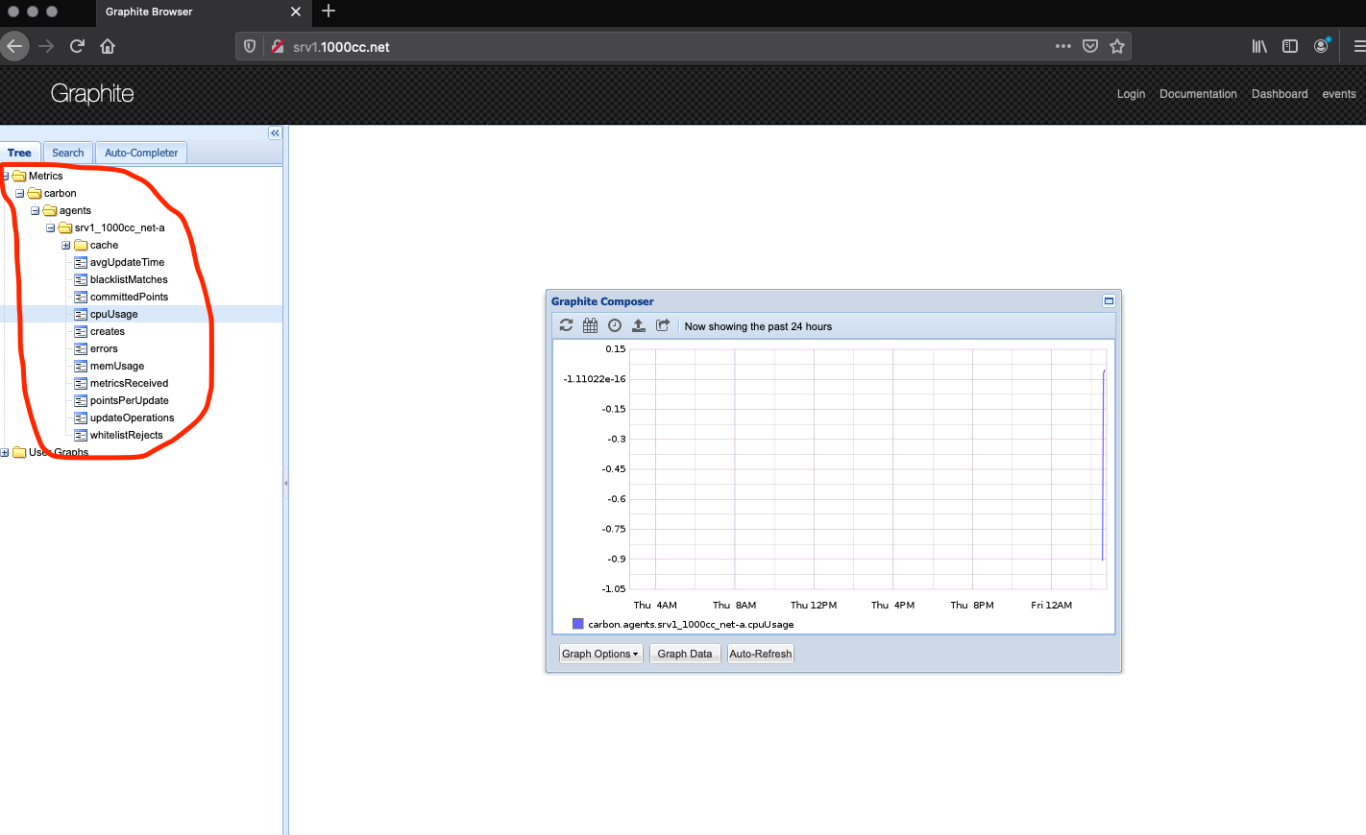The width and height of the screenshot is (1366, 835).
Task: Click the tracking protection shield icon
Action: click(x=250, y=46)
